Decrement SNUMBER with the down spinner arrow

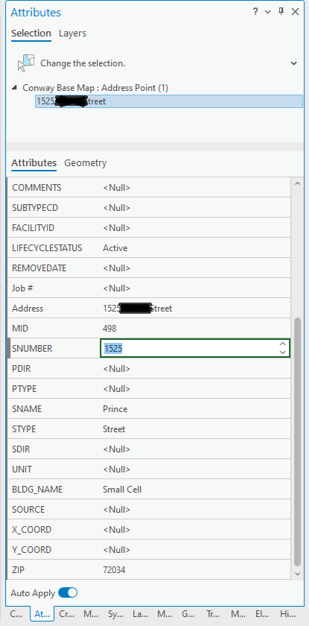[x=283, y=352]
